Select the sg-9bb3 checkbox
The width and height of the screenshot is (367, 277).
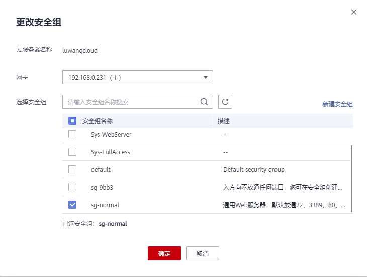click(72, 187)
